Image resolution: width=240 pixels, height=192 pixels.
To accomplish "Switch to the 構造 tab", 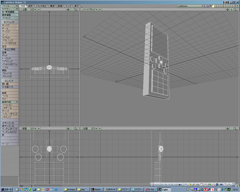I will tap(52, 6).
